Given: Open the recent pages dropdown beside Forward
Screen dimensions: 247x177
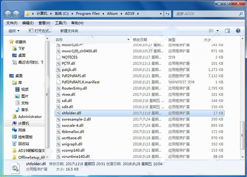Looking at the screenshot, I should [22, 14].
